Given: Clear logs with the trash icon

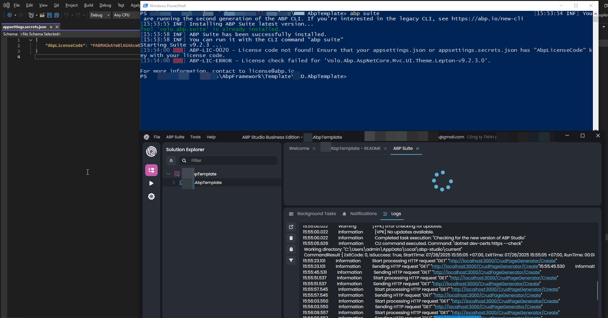Looking at the screenshot, I should [x=291, y=238].
